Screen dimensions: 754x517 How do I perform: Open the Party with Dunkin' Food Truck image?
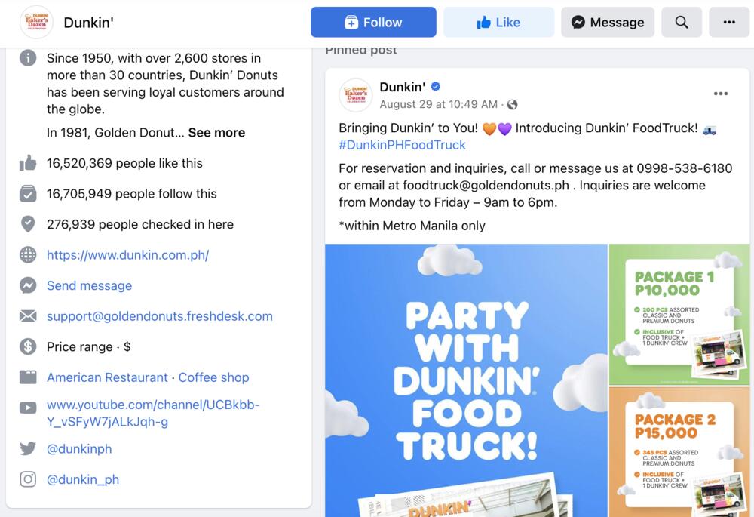[x=466, y=380]
